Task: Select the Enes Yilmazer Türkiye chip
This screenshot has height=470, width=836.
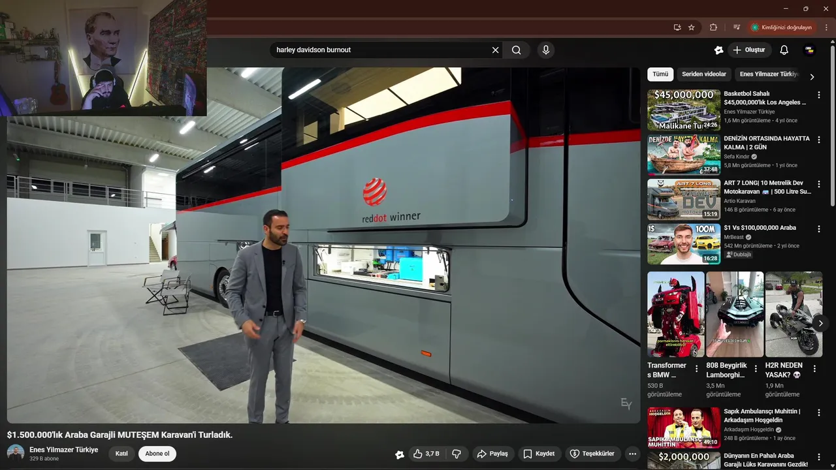Action: [769, 74]
